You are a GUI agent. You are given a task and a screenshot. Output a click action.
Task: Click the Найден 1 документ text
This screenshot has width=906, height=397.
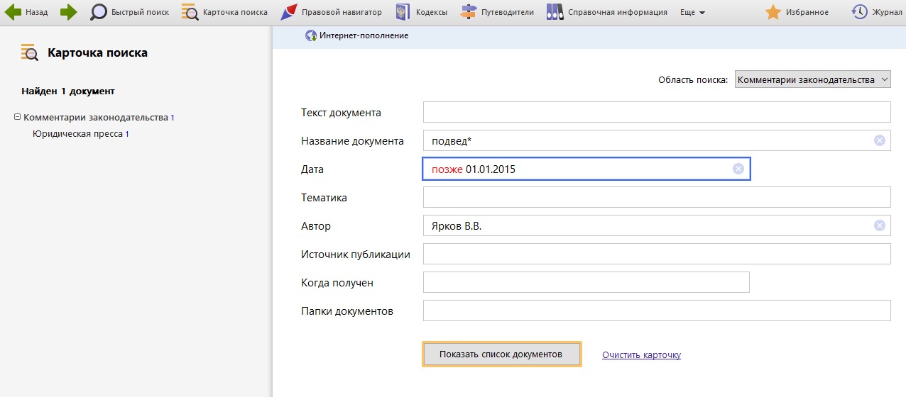68,91
